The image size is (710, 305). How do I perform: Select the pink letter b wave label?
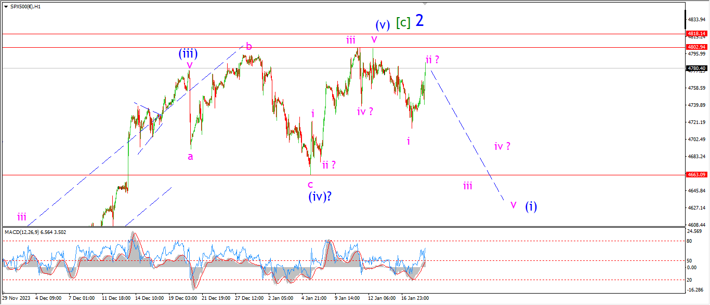click(x=249, y=47)
